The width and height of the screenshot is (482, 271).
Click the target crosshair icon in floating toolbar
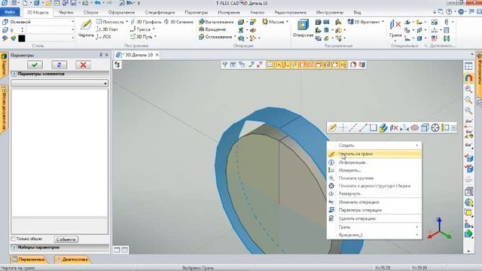coord(435,127)
